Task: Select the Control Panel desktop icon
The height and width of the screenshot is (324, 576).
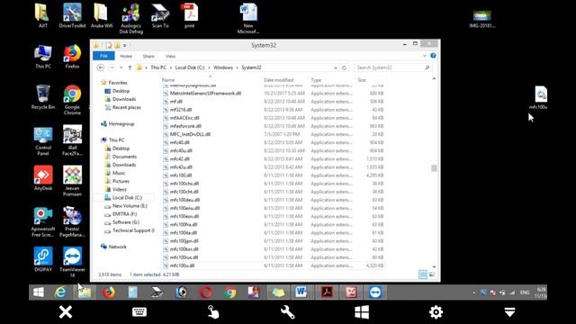Action: (43, 141)
